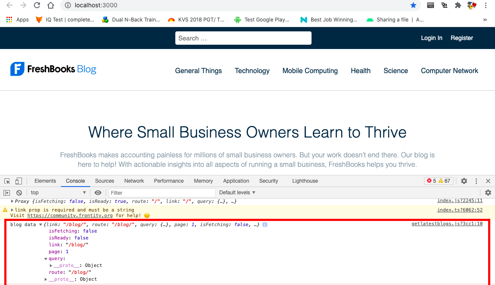Image resolution: width=495 pixels, height=285 pixels.
Task: Click the inspect element picker icon
Action: tap(7, 181)
